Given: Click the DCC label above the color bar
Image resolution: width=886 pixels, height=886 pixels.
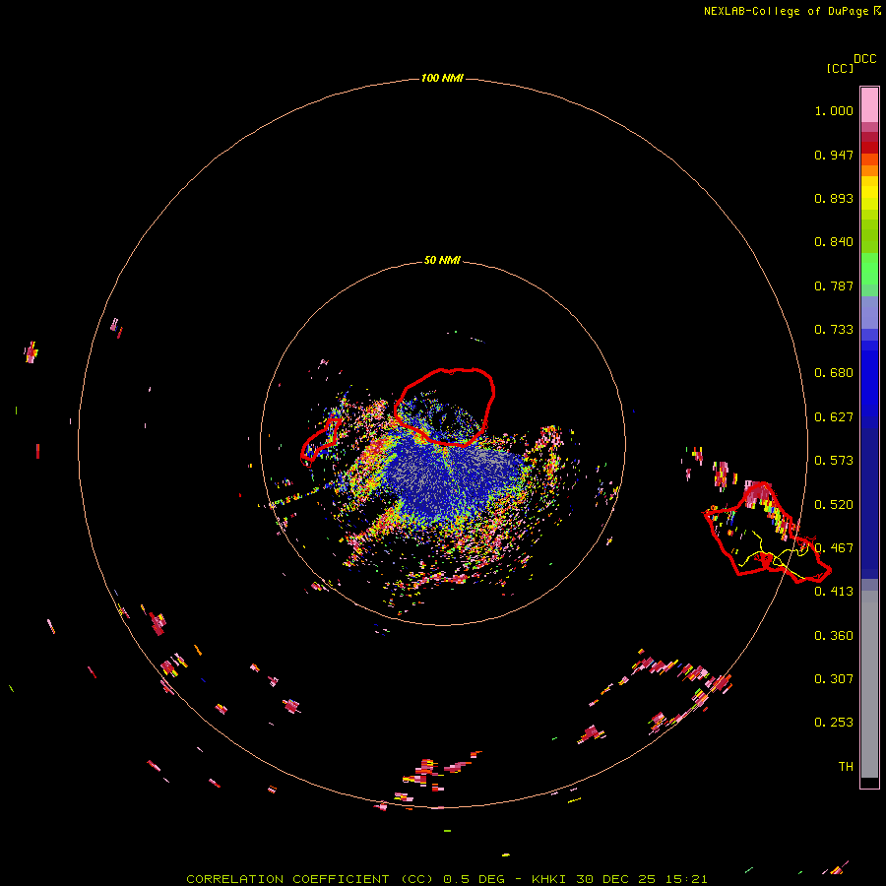Looking at the screenshot, I should [x=865, y=59].
